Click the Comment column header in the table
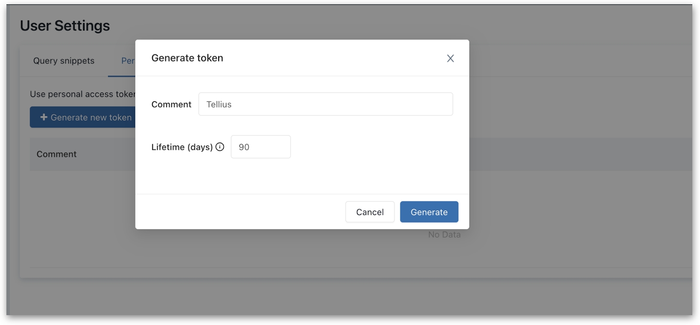The width and height of the screenshot is (700, 325). click(x=57, y=154)
